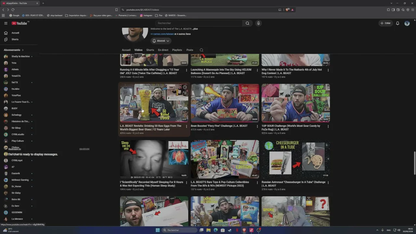Open the Brave main menu
The width and height of the screenshot is (416, 234).
click(x=413, y=10)
